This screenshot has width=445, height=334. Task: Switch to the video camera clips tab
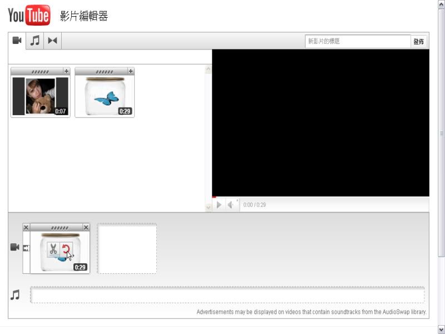(x=17, y=41)
